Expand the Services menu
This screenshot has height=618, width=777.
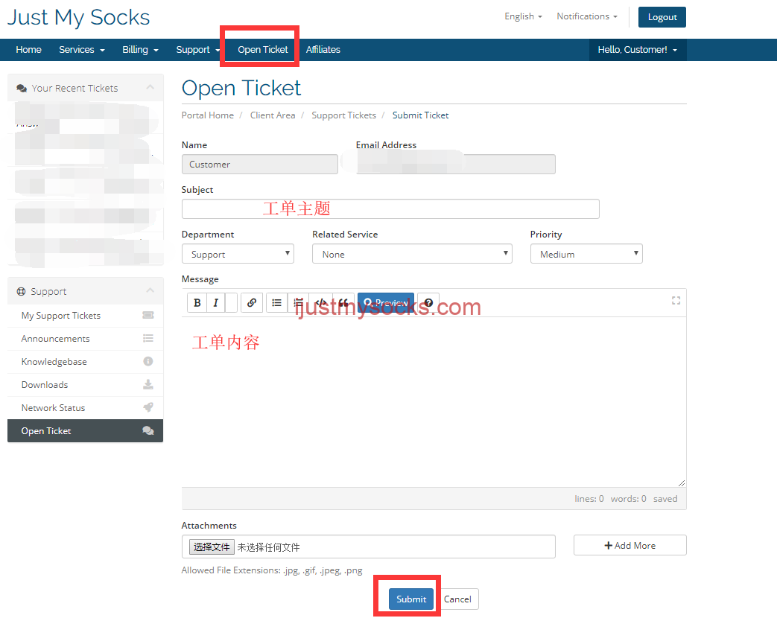[82, 50]
